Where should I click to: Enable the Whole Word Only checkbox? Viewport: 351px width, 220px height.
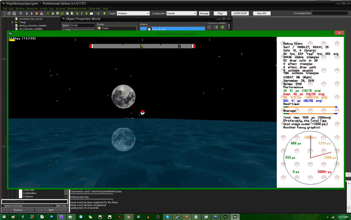coord(3,206)
